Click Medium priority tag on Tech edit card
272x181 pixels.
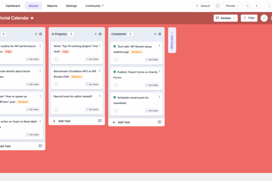[x=136, y=52]
